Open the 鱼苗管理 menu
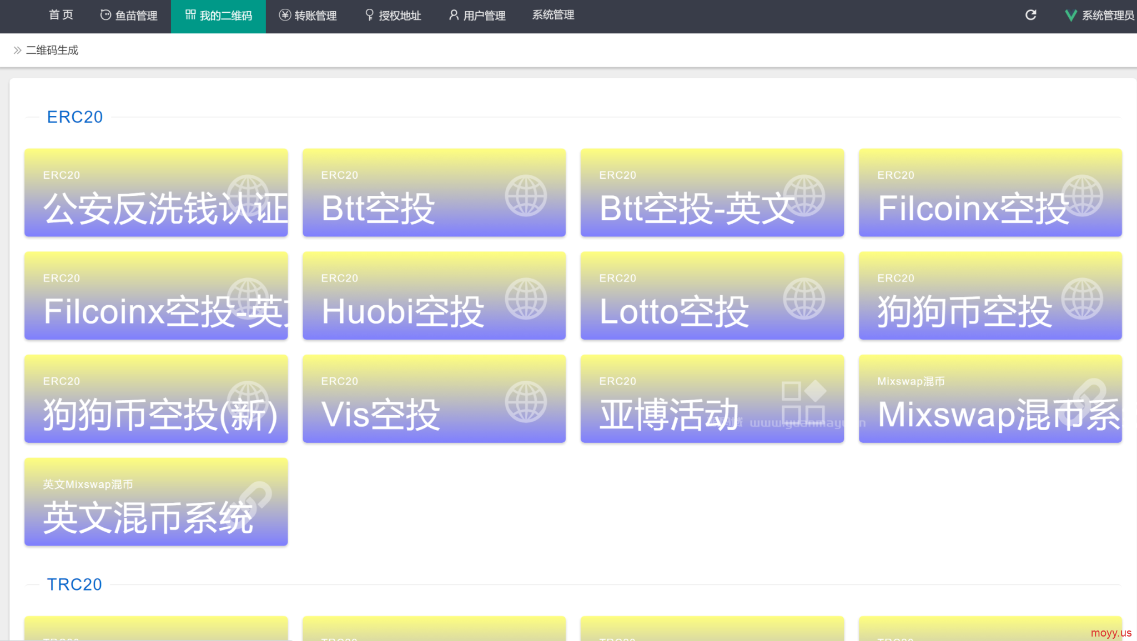Viewport: 1137px width, 641px height. coord(129,16)
